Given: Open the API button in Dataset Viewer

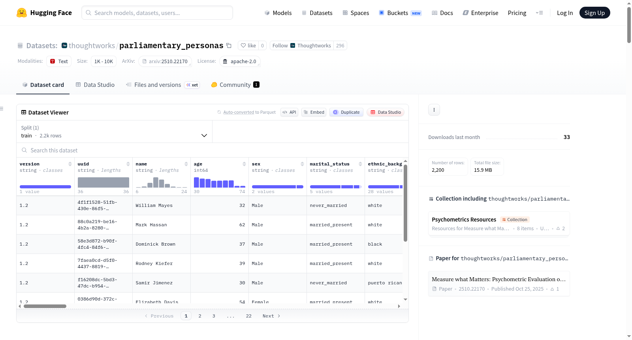Looking at the screenshot, I should click(x=289, y=112).
